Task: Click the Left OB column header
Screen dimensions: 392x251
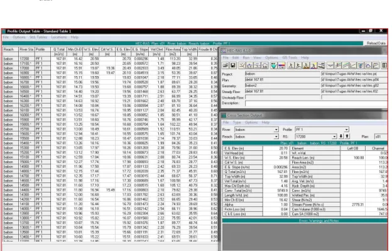Action: (x=353, y=148)
